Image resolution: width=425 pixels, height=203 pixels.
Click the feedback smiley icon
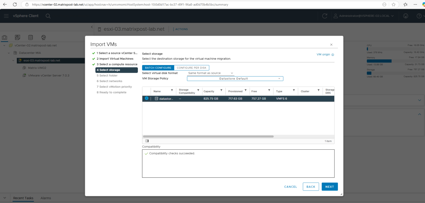(x=406, y=16)
